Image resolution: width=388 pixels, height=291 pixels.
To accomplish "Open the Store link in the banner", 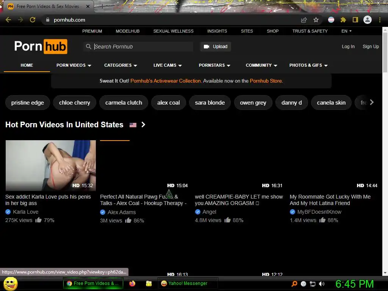I will [x=266, y=81].
